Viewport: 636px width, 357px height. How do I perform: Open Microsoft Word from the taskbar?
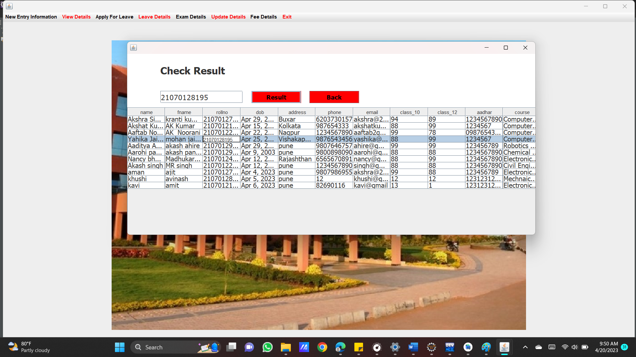pos(413,347)
